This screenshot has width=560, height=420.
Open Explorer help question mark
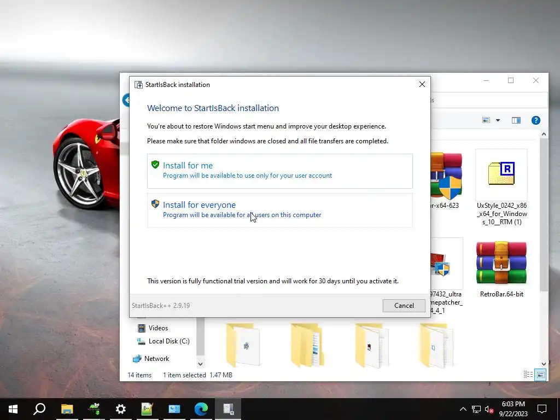click(x=536, y=120)
